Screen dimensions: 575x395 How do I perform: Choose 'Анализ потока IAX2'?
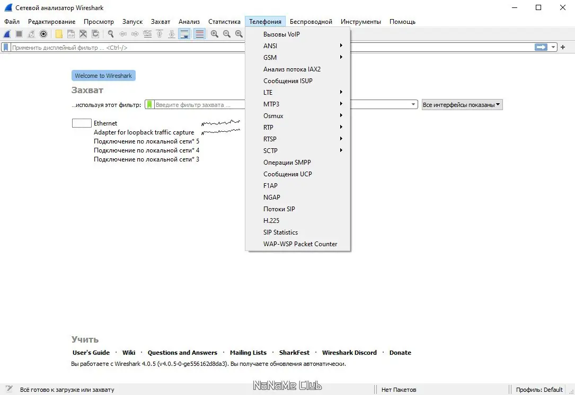[x=298, y=69]
